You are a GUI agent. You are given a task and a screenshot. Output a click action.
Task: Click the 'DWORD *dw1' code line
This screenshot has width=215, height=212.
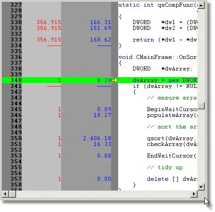click(165, 22)
